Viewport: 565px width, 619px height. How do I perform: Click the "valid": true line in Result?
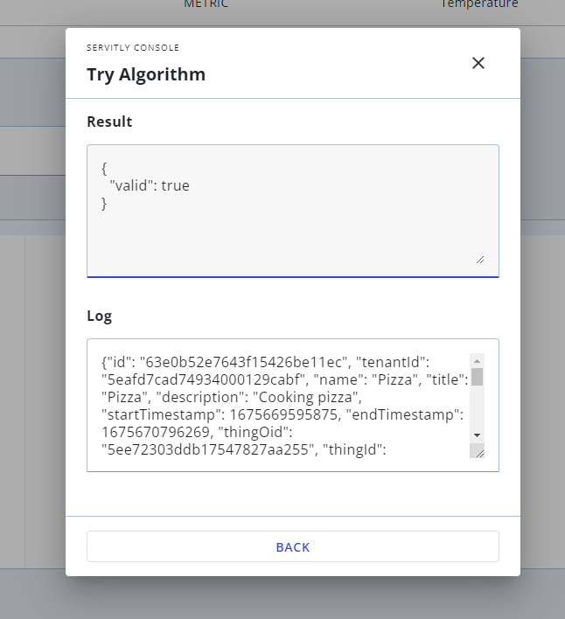(150, 185)
